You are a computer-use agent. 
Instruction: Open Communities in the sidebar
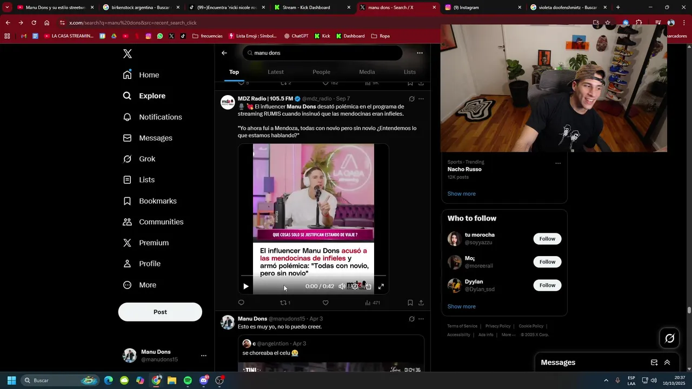(x=153, y=222)
